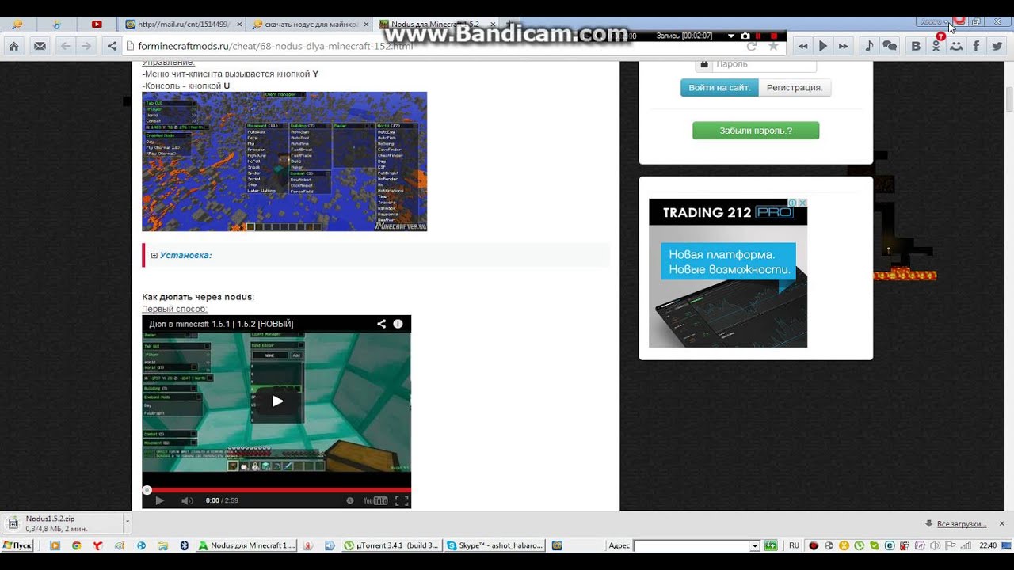
Task: Switch to the second pinned tab
Action: click(57, 25)
